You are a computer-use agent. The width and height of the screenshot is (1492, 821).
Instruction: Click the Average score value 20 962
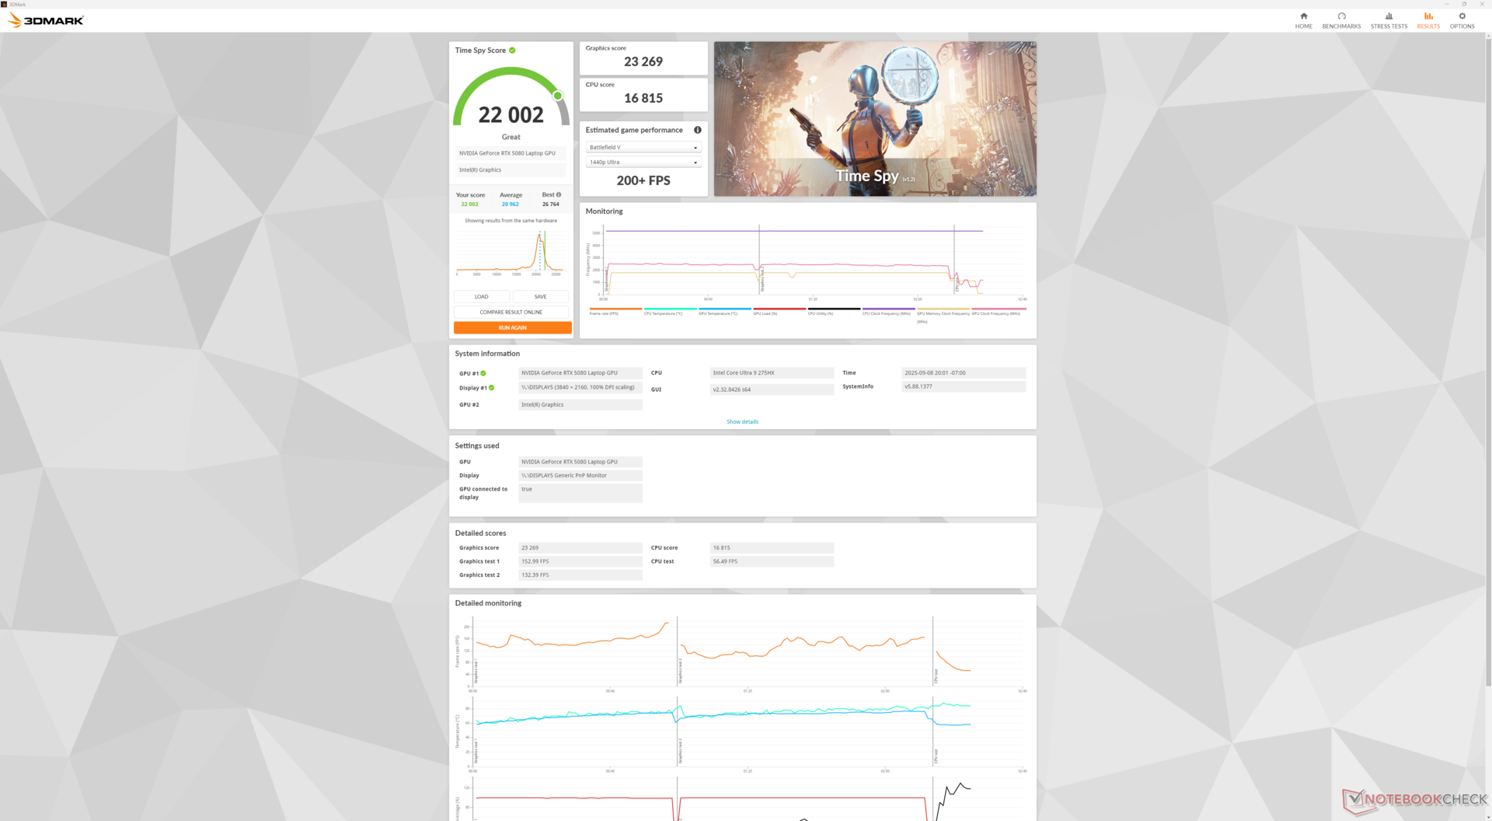click(510, 204)
